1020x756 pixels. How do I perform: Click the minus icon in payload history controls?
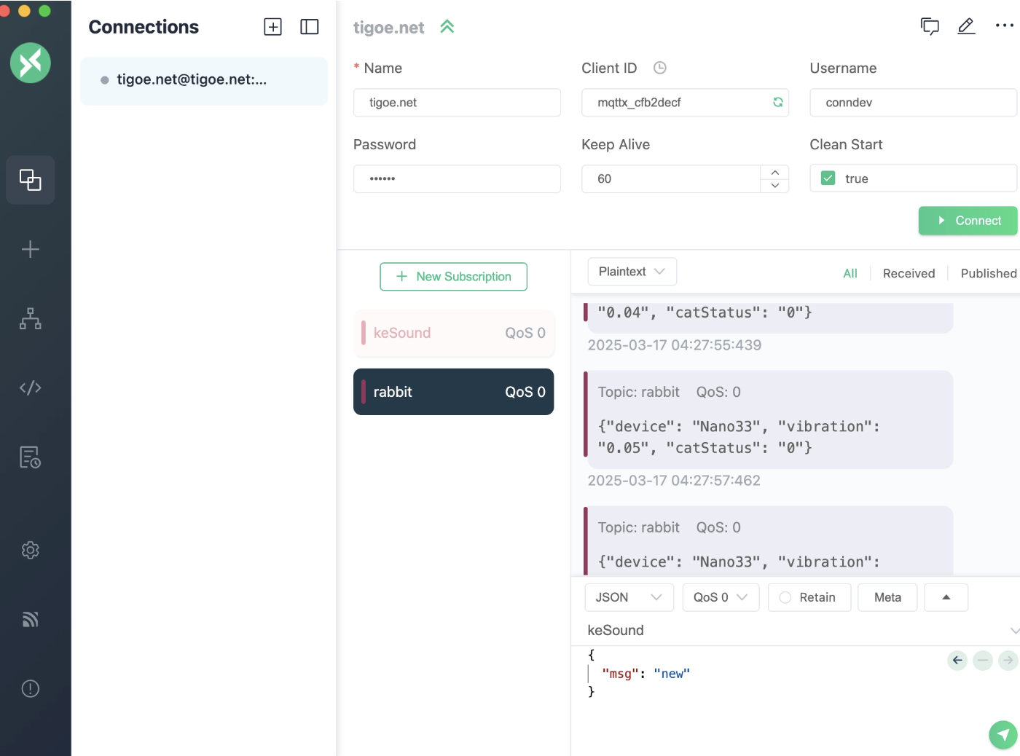[983, 661]
